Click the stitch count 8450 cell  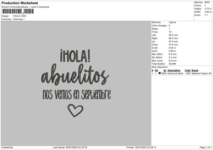(164, 73)
